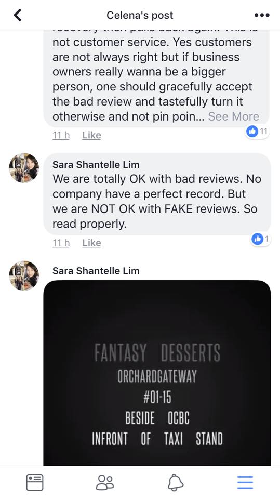Open the News Feed tab icon
Screen dimensions: 280x499
[35, 482]
